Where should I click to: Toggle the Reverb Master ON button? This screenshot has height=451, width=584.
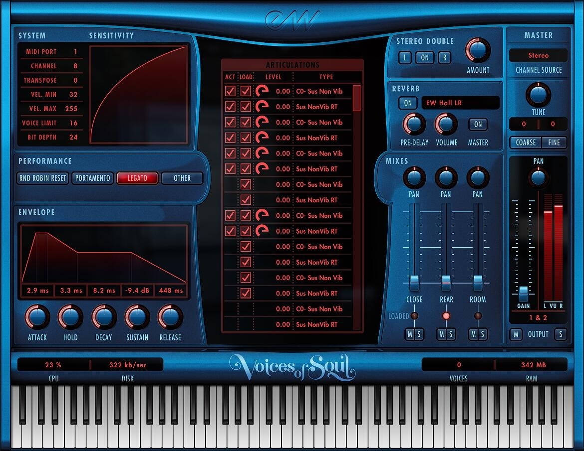point(478,124)
